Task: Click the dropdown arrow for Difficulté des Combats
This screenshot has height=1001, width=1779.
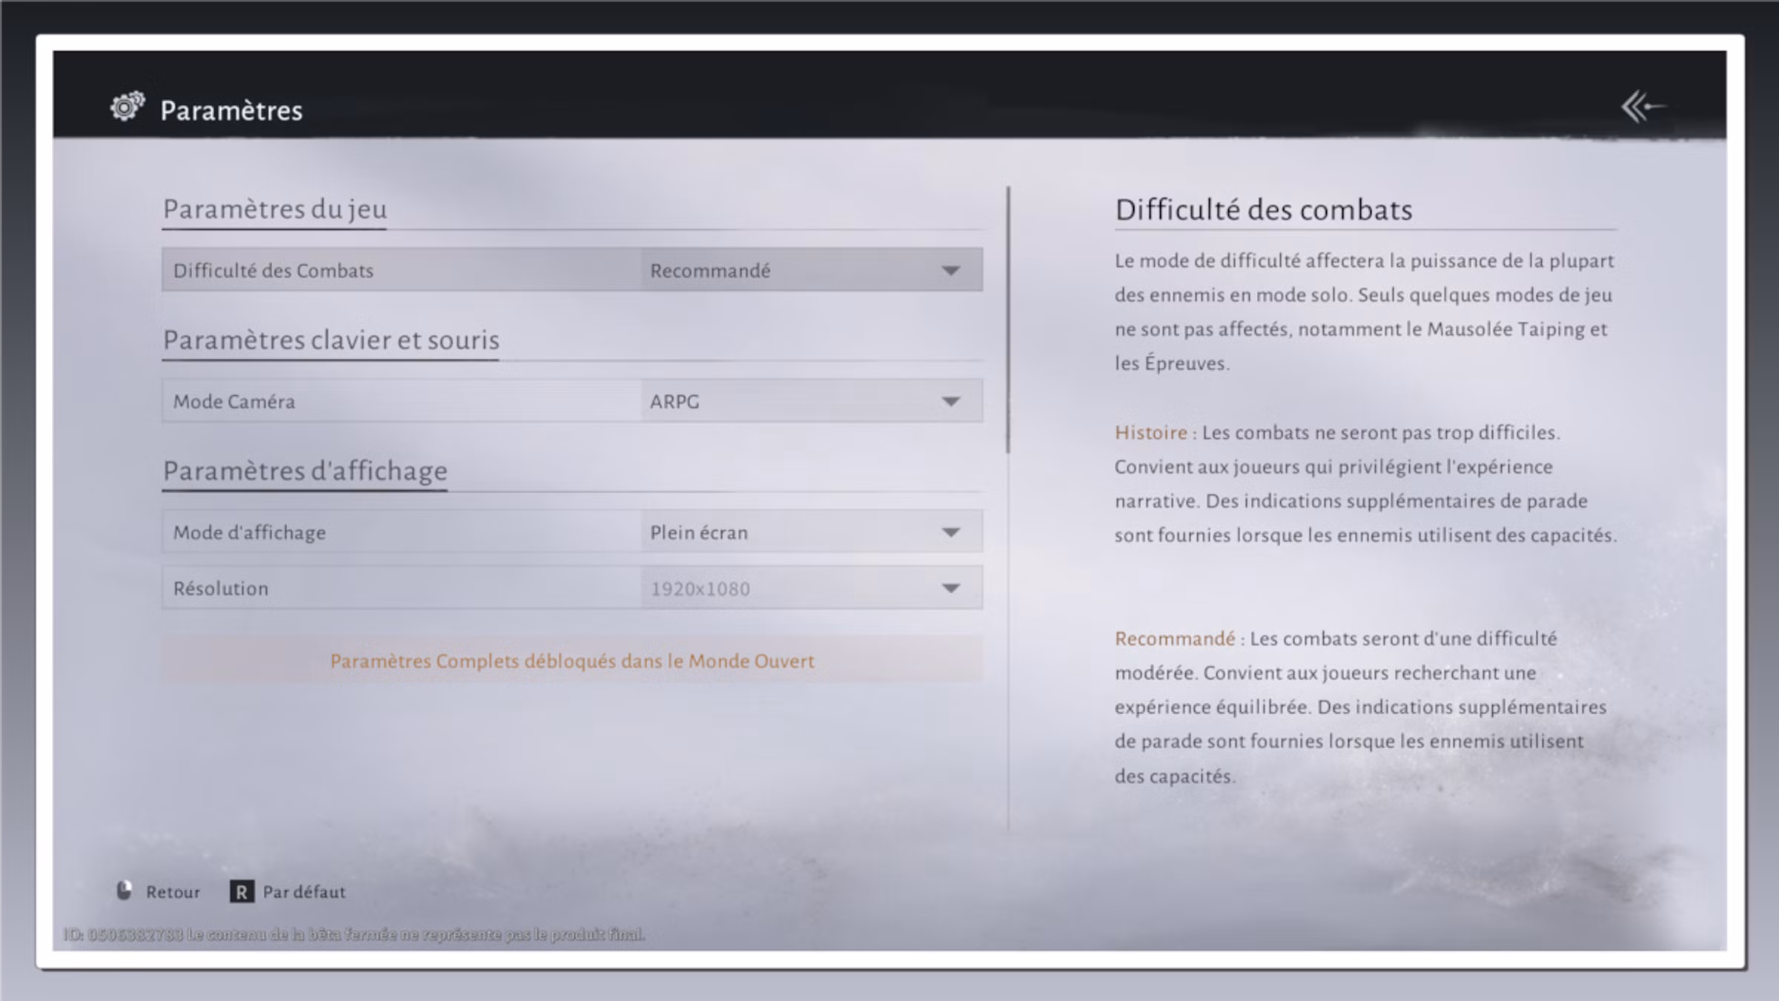Action: pyautogui.click(x=951, y=270)
